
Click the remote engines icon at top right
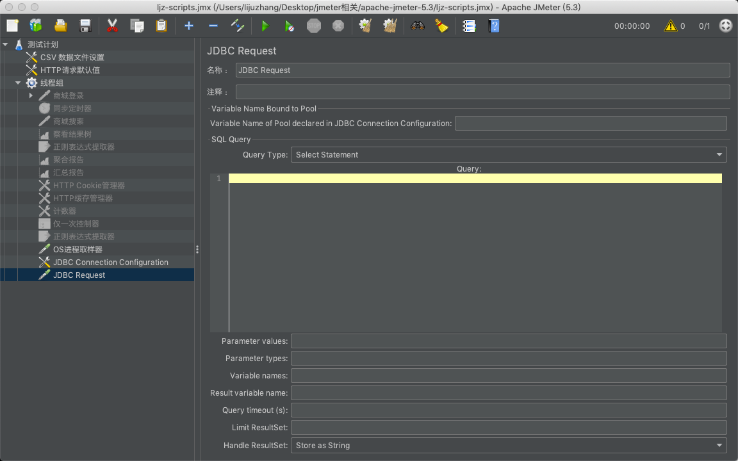coord(726,26)
